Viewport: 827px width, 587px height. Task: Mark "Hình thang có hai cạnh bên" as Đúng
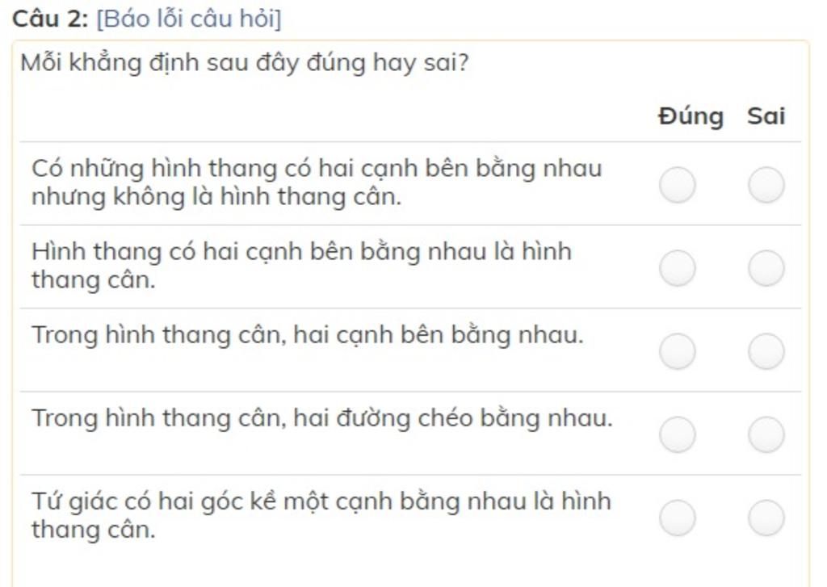pyautogui.click(x=677, y=268)
